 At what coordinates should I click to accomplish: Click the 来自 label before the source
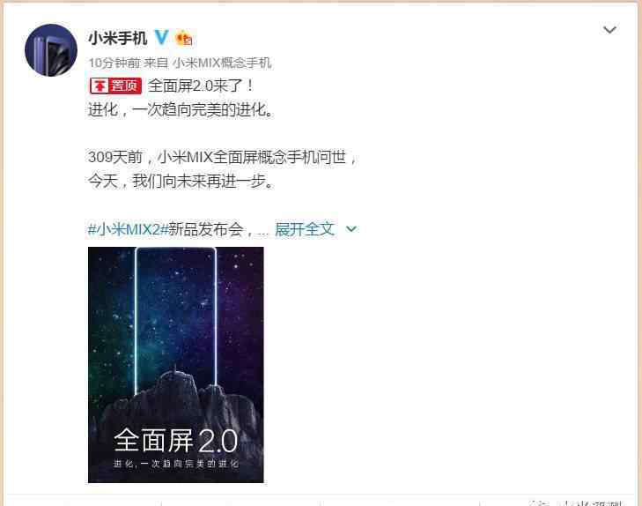pos(156,63)
